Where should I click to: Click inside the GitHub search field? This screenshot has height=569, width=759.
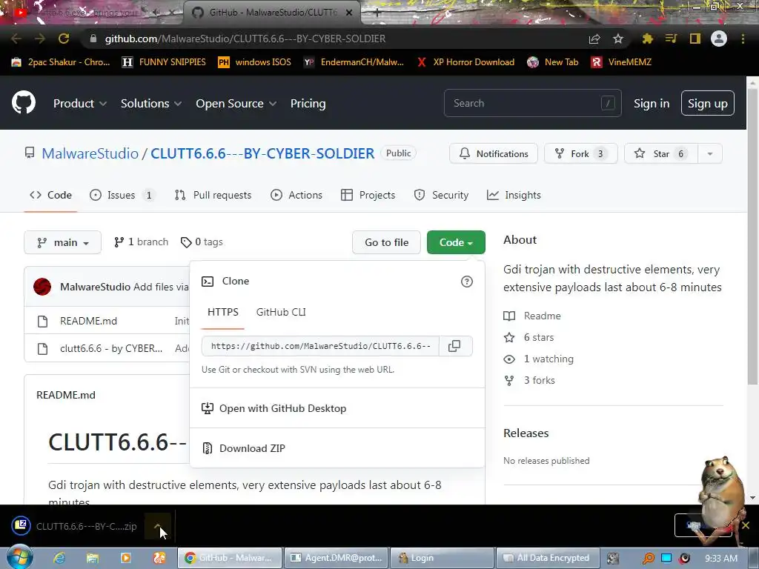532,103
